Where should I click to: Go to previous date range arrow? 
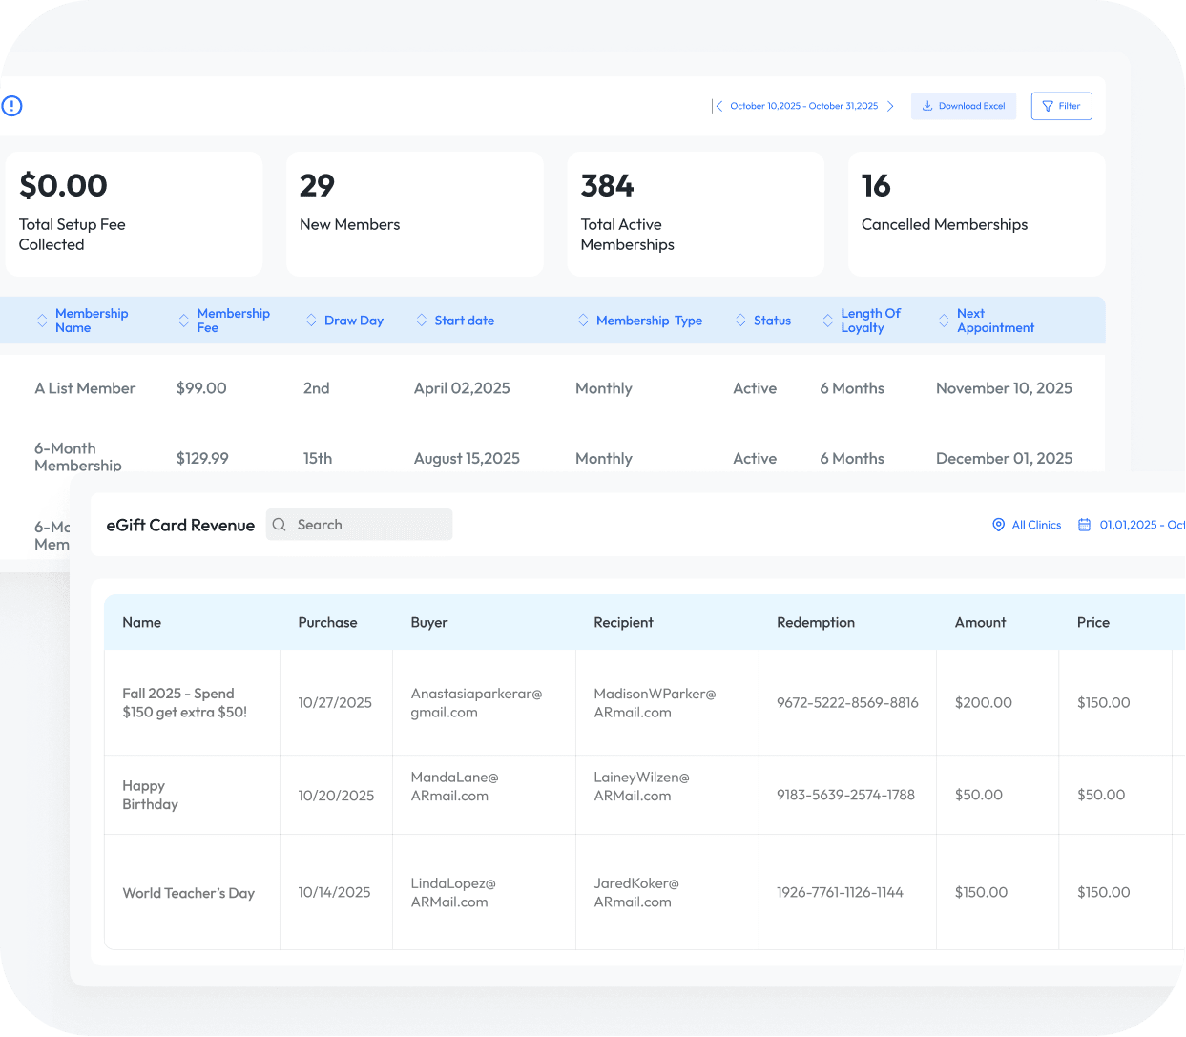[718, 106]
